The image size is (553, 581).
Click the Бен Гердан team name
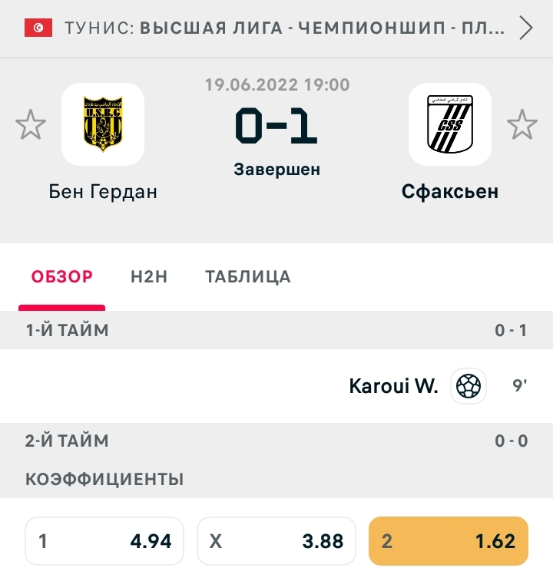(103, 192)
